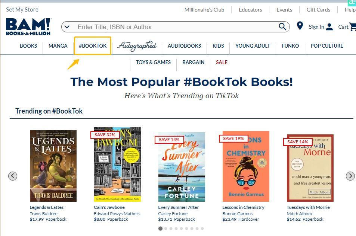Open the Legends & Lattes book cover
Image resolution: width=356 pixels, height=236 pixels.
53,166
